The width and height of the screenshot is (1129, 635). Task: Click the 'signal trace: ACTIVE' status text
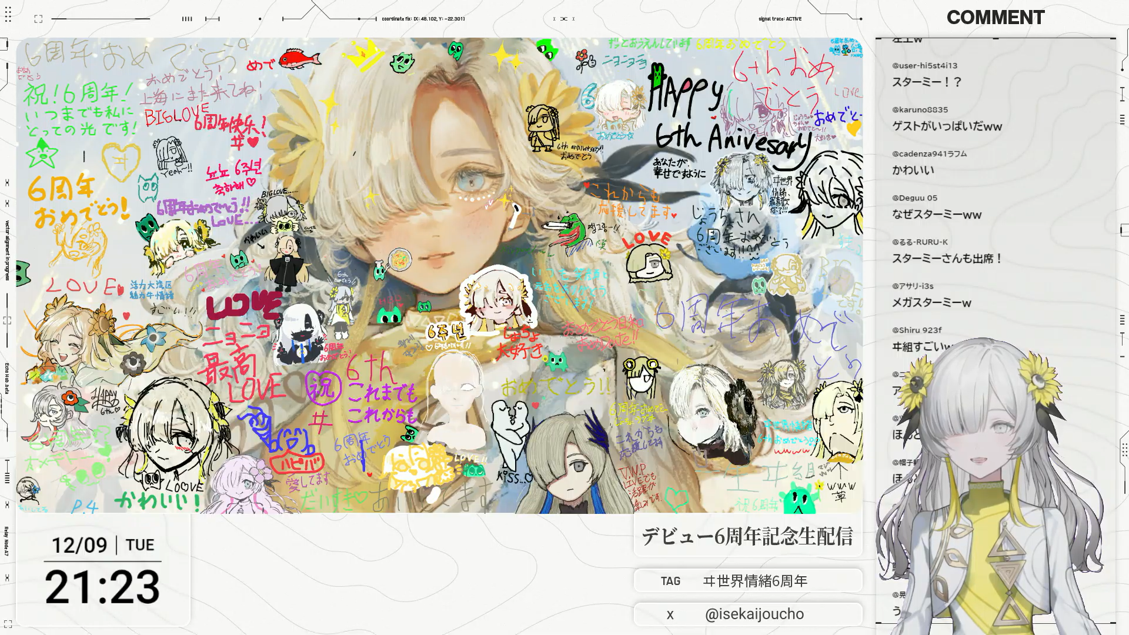(x=780, y=19)
